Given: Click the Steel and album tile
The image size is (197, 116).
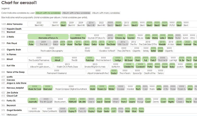Looking at the screenshot, I should click(x=48, y=88).
